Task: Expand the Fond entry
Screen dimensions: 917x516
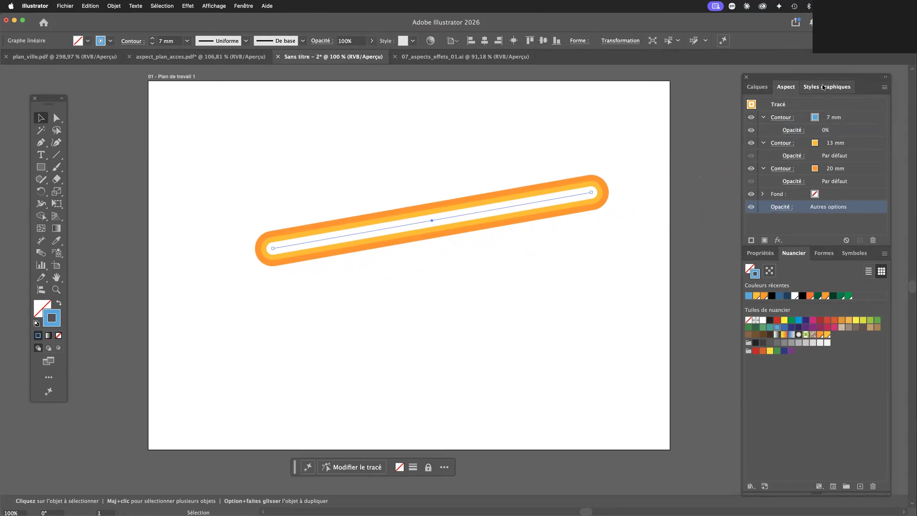Action: (x=762, y=194)
